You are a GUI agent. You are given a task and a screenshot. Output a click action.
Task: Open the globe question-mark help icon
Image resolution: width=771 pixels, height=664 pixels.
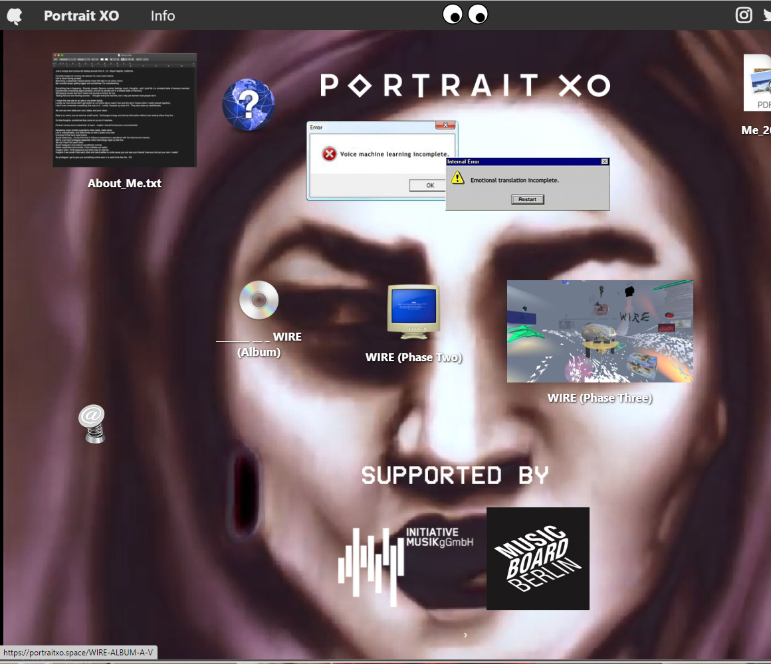click(248, 104)
